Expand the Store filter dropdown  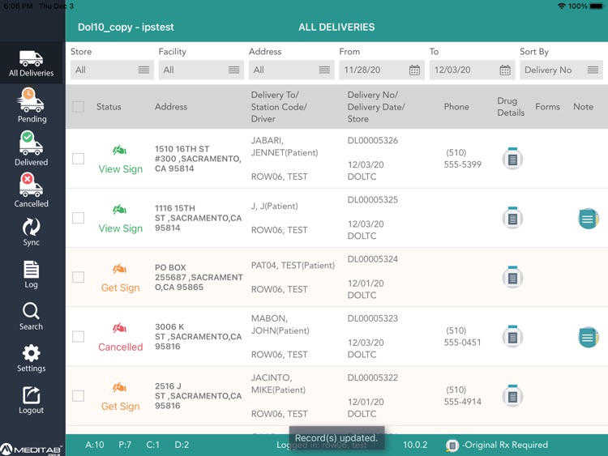[112, 70]
